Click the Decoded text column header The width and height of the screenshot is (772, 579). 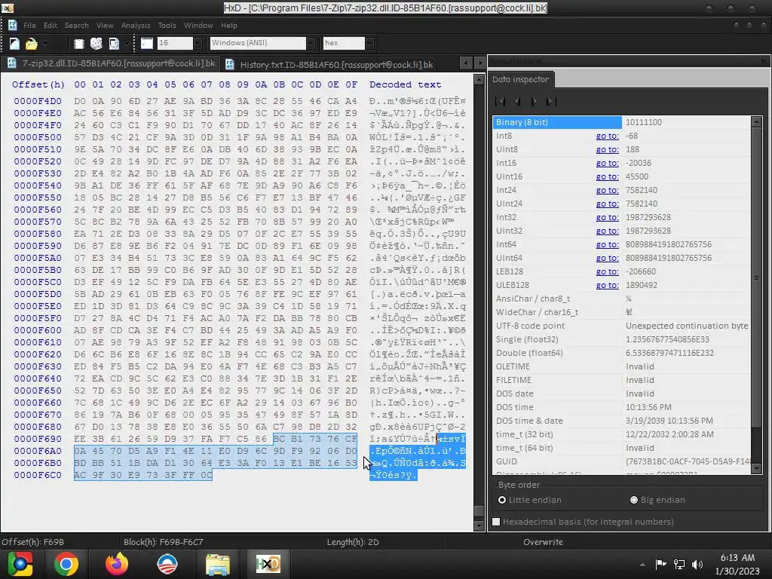[x=405, y=84]
